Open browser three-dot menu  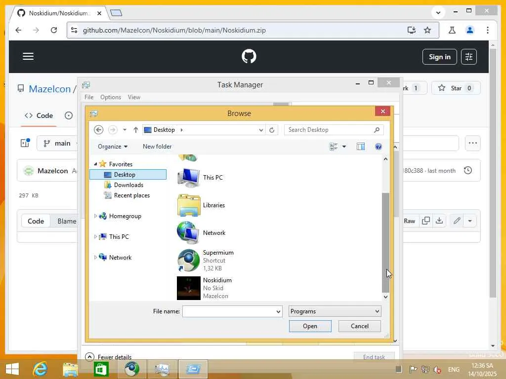click(x=488, y=30)
